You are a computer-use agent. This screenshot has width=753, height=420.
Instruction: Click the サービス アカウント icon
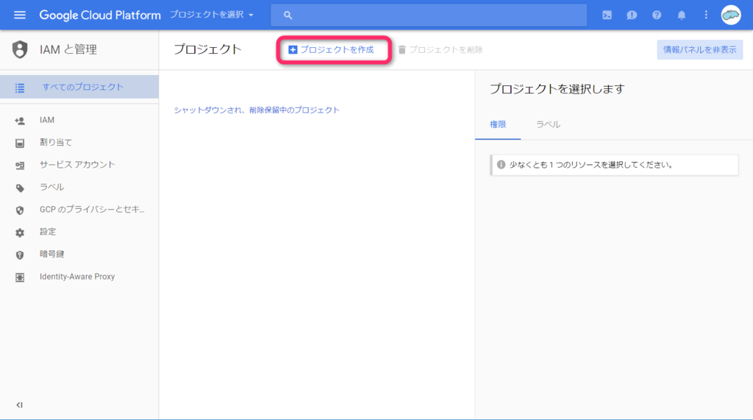pyautogui.click(x=20, y=165)
